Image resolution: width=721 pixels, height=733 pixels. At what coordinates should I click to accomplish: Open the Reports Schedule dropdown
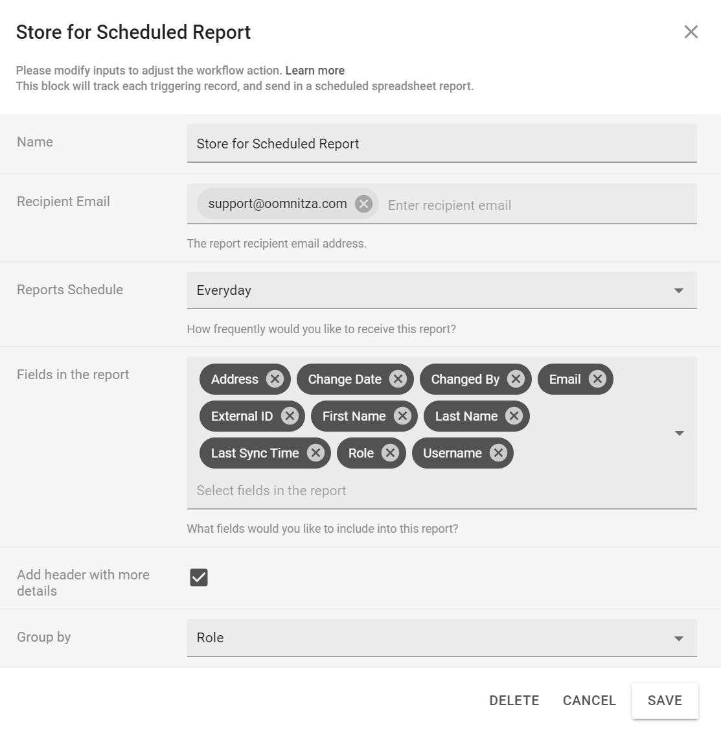click(x=678, y=290)
